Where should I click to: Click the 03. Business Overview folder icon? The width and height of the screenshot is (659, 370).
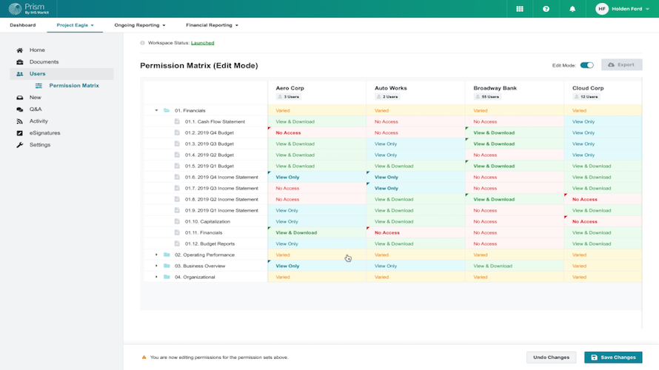pos(167,266)
